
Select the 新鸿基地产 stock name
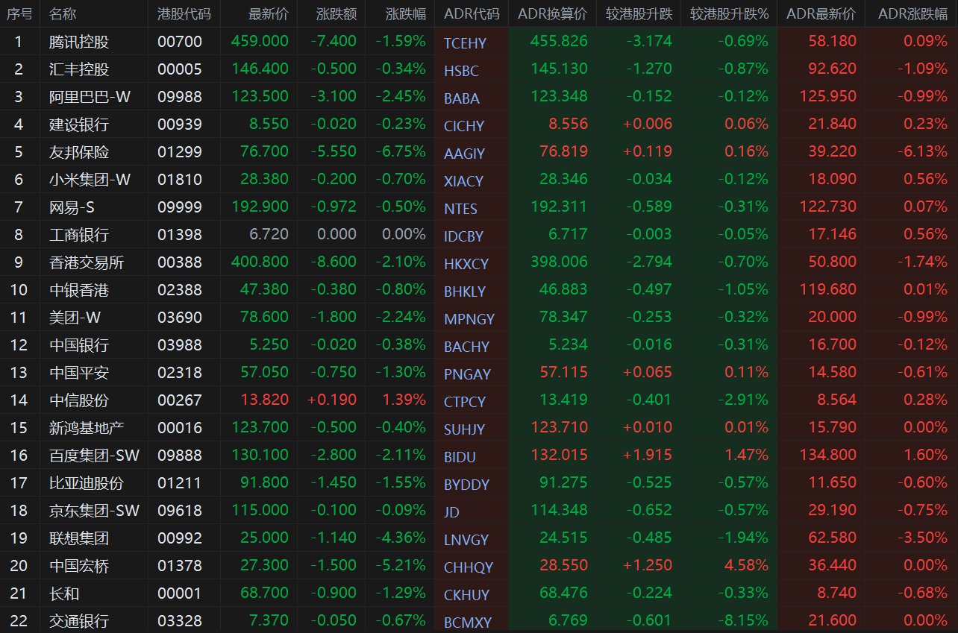tap(87, 428)
